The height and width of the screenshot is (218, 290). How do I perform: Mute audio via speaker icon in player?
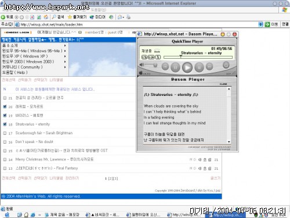pyautogui.click(x=142, y=65)
